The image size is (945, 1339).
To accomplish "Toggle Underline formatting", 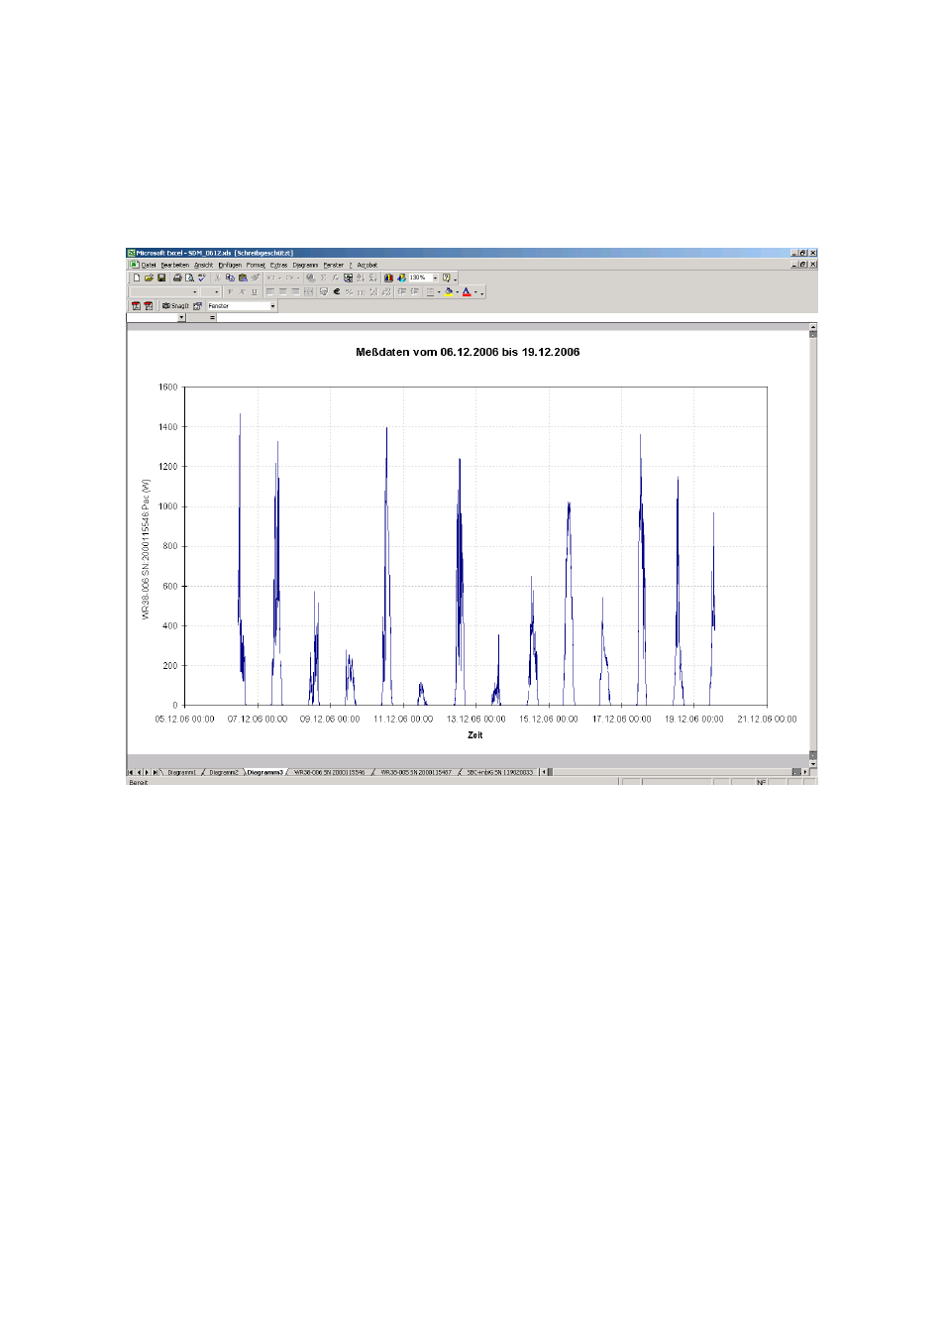I will [255, 292].
